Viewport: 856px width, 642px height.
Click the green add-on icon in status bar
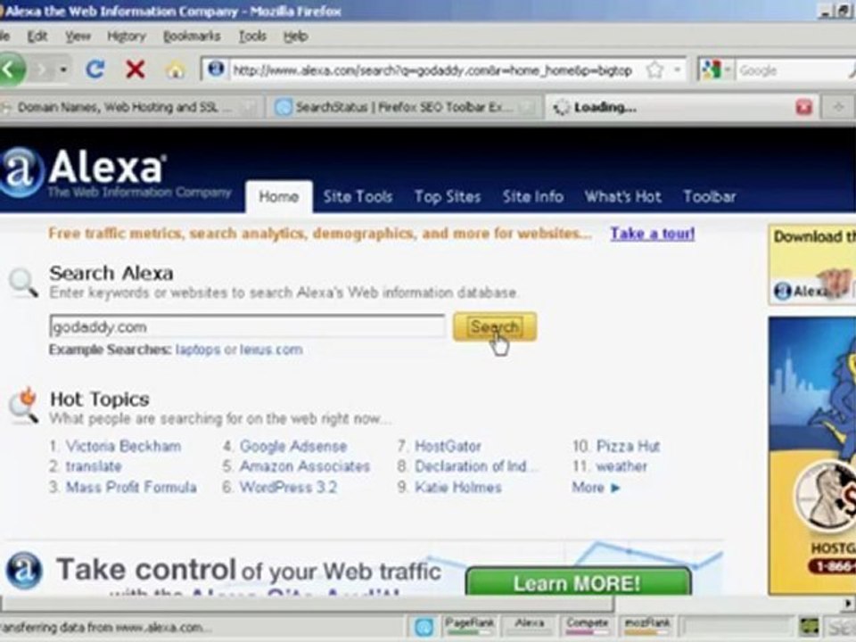(809, 627)
